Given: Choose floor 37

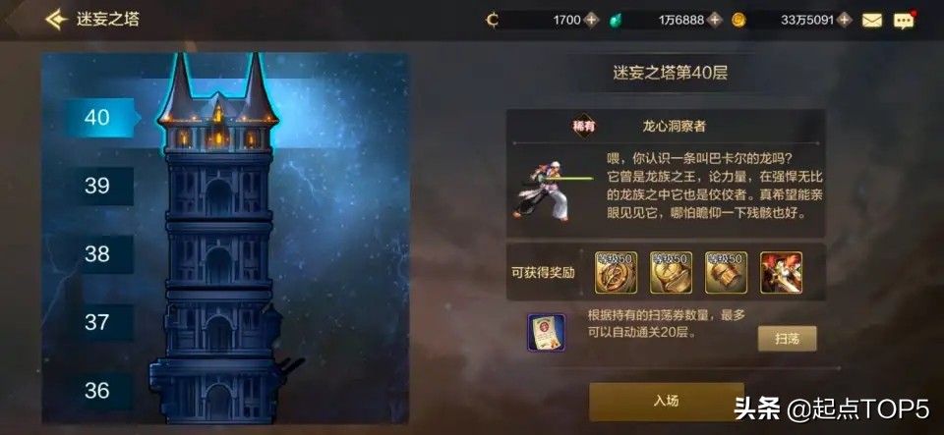Looking at the screenshot, I should [99, 323].
